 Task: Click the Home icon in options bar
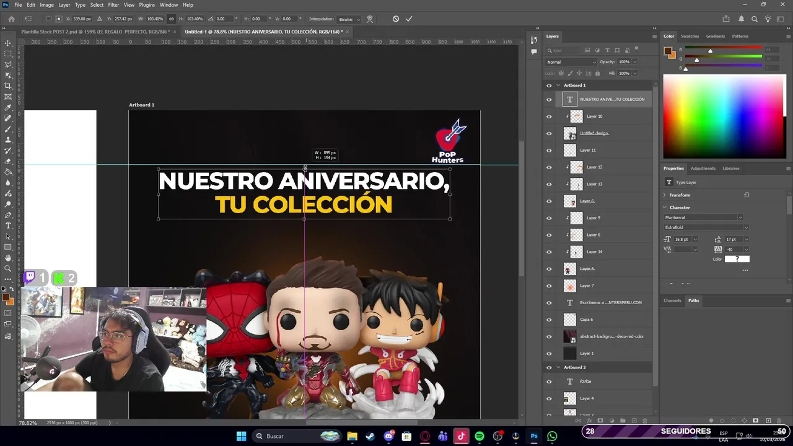pos(11,19)
